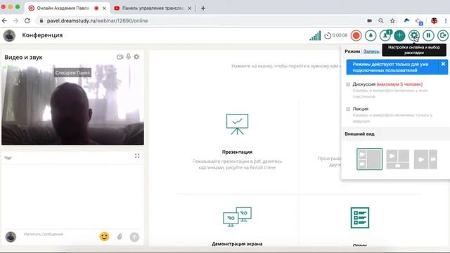Reload the page
450x253 pixels.
(x=27, y=20)
